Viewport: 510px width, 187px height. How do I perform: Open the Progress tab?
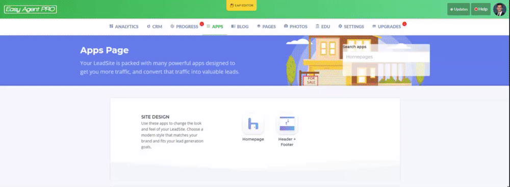click(185, 27)
